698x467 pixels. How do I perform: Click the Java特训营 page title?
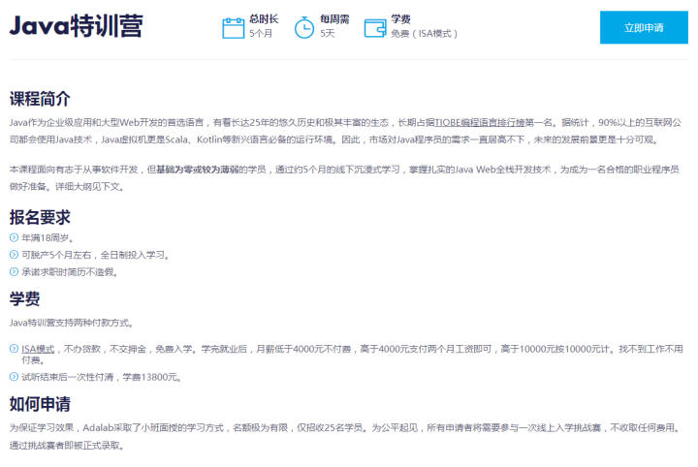tap(77, 26)
